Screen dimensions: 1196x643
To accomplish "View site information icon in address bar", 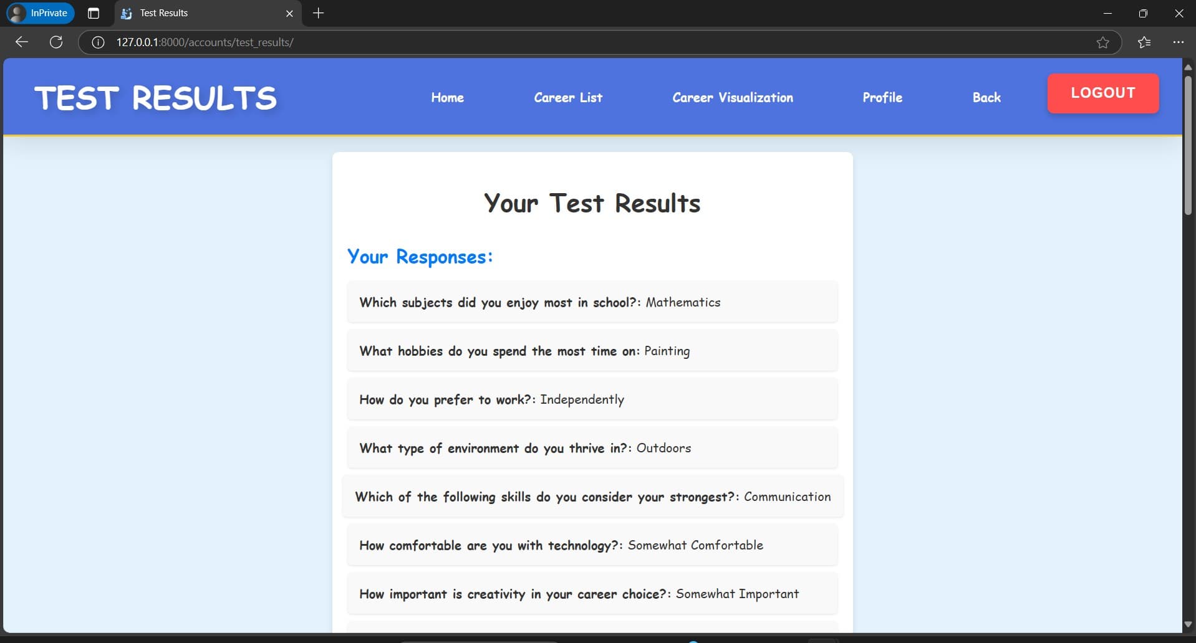I will [98, 42].
